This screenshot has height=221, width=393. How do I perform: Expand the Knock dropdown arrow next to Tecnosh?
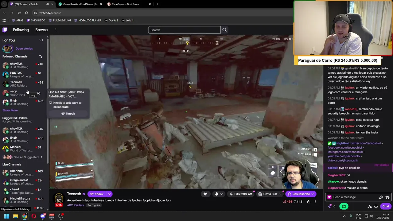[x=109, y=194]
